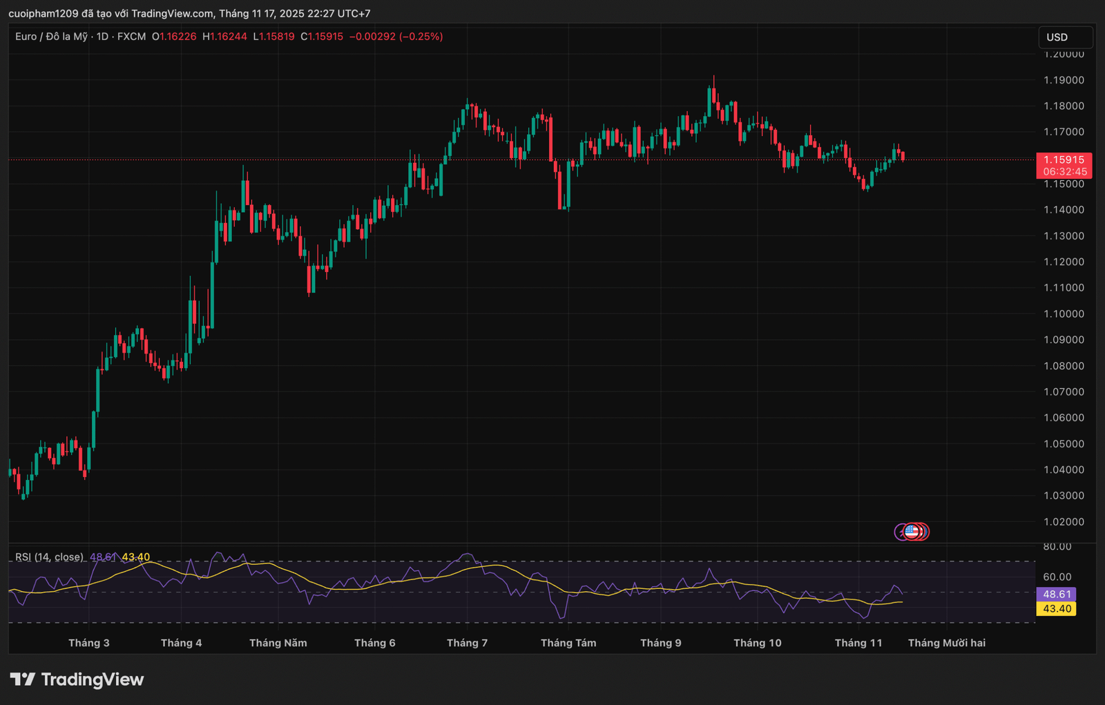Click the yellow 43.40 RSI badge
The height and width of the screenshot is (705, 1105).
click(x=1055, y=609)
